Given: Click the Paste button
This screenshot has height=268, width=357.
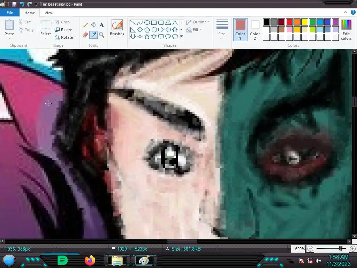Looking at the screenshot, I should coord(9,27).
